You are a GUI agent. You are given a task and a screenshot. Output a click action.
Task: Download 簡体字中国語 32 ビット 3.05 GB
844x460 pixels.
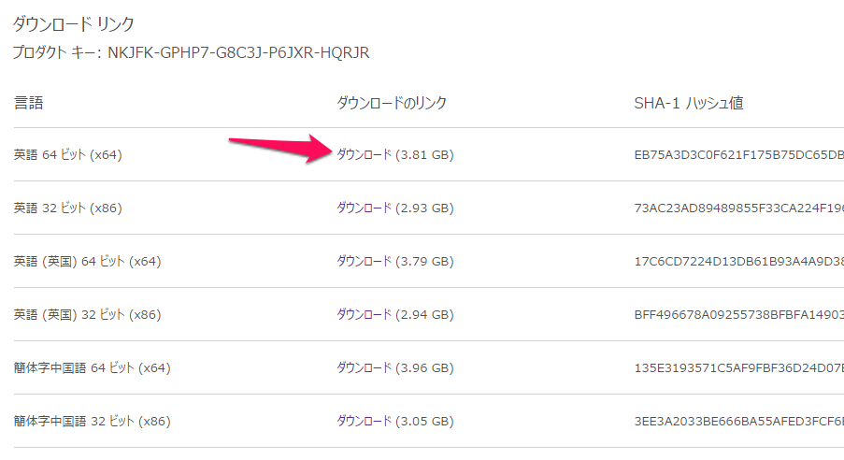(x=364, y=422)
